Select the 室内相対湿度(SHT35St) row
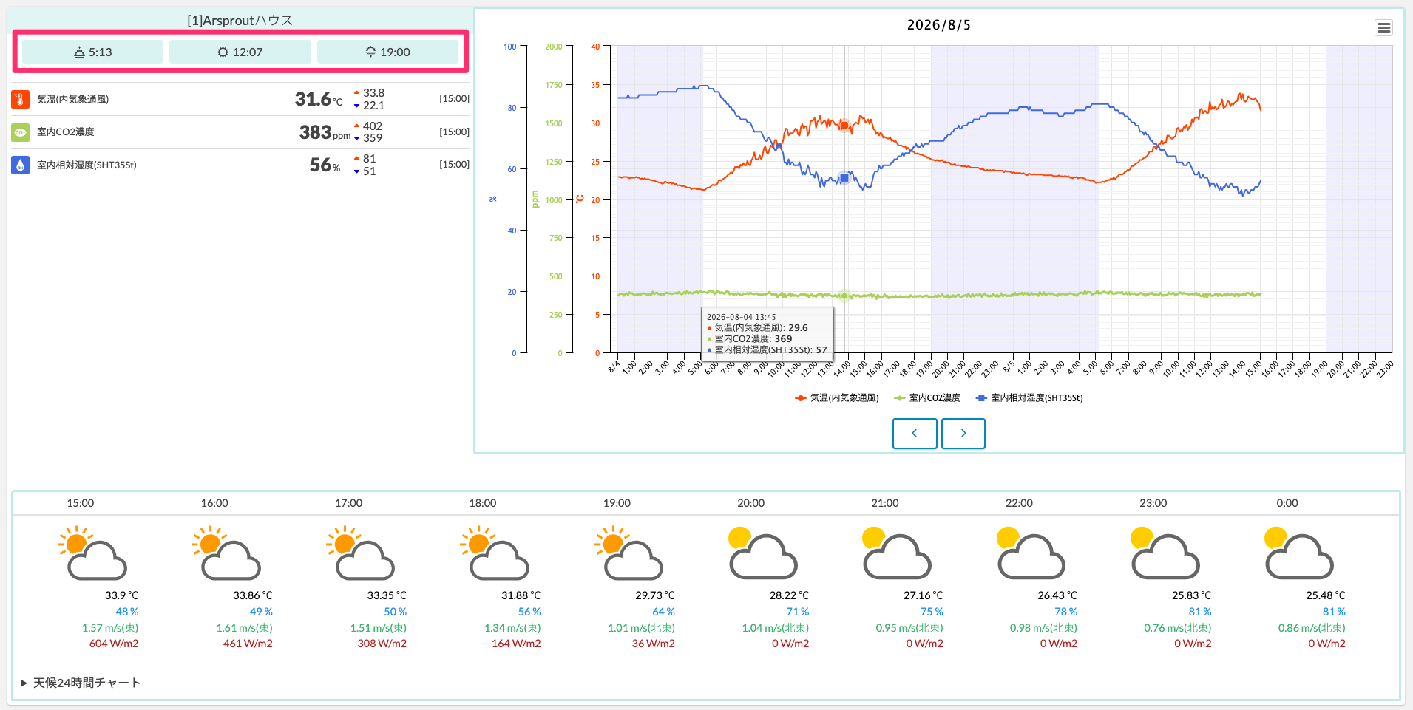The height and width of the screenshot is (710, 1413). coord(240,165)
